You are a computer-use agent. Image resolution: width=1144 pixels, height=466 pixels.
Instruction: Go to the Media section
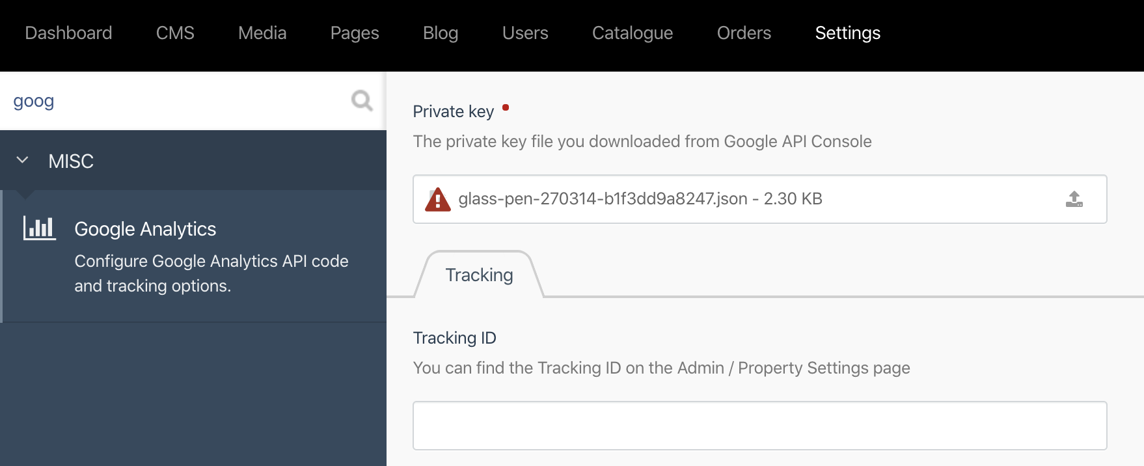pyautogui.click(x=262, y=33)
